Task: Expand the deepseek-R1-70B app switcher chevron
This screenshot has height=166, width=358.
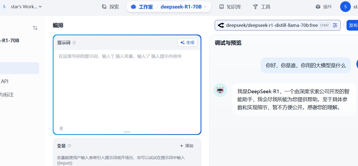Action: [x=205, y=7]
